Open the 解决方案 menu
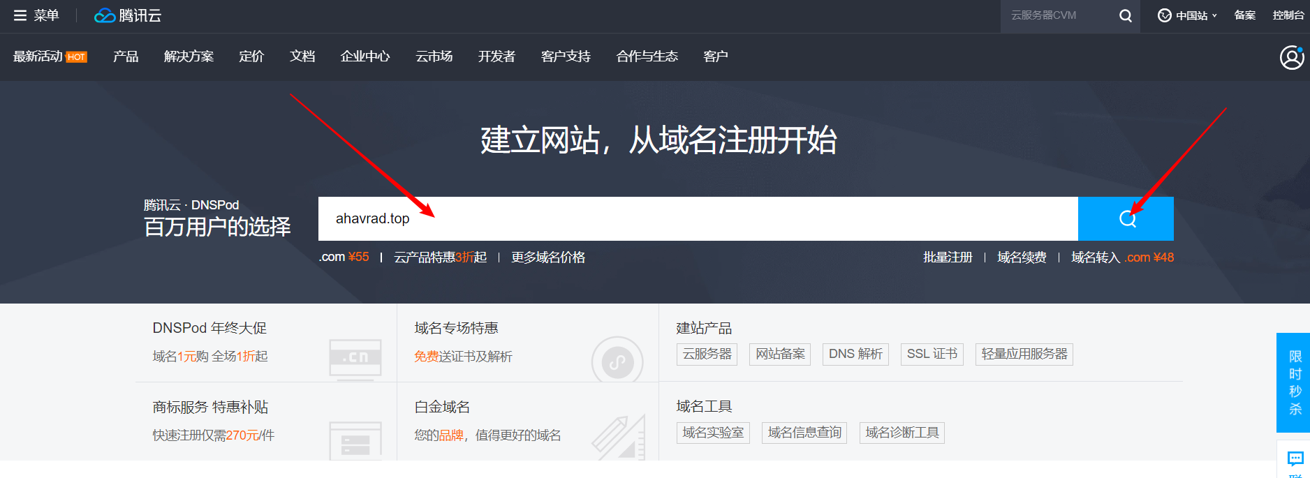The height and width of the screenshot is (478, 1310). [189, 57]
